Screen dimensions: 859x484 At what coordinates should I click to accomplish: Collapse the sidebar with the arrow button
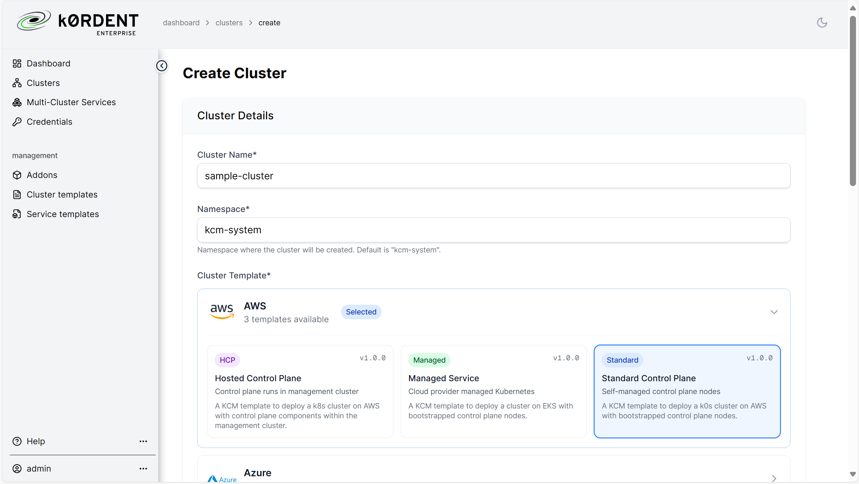[162, 66]
